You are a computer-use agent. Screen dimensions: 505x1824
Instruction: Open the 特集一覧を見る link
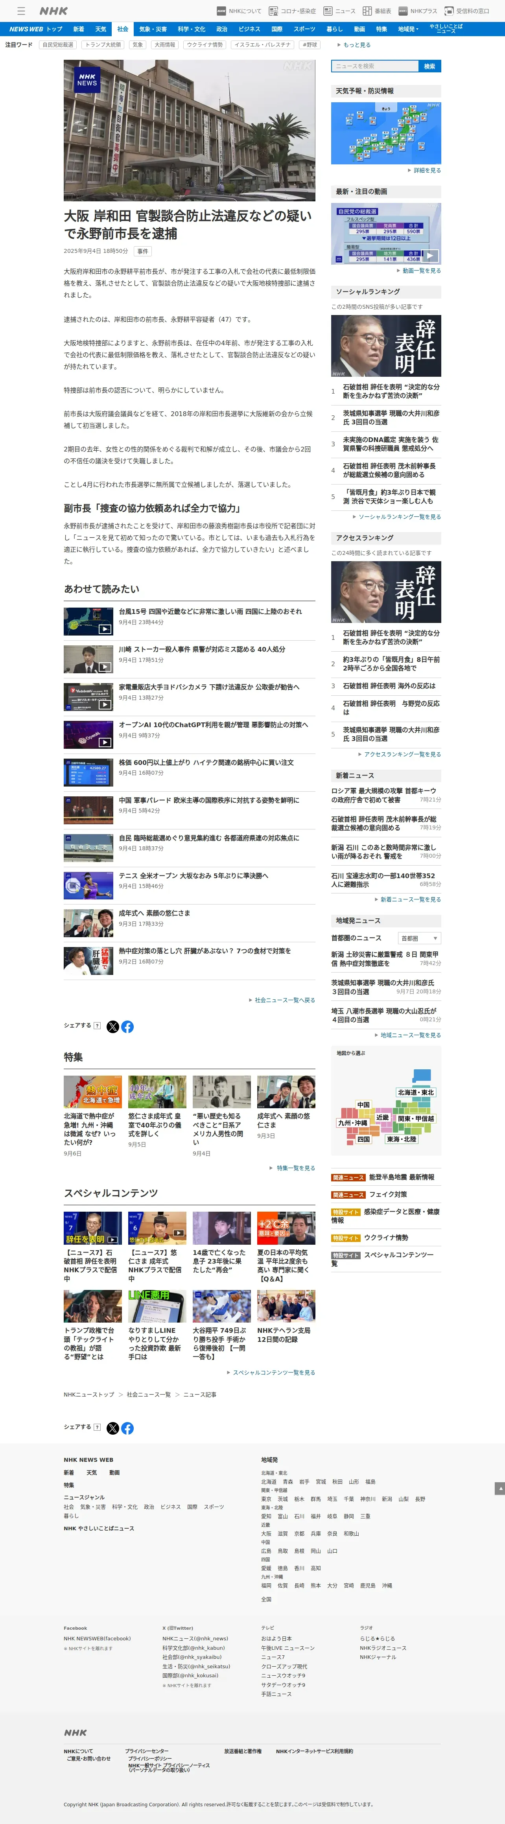pos(293,1168)
